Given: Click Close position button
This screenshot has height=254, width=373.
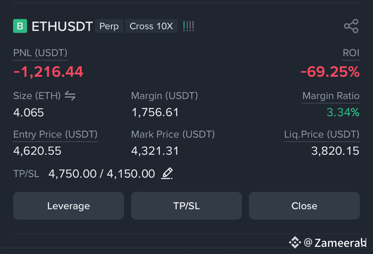Looking at the screenshot, I should pos(304,206).
